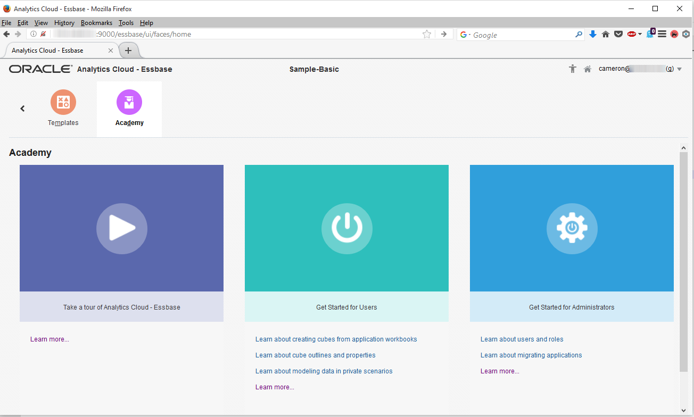Click the Adblock Plus icon

click(632, 34)
